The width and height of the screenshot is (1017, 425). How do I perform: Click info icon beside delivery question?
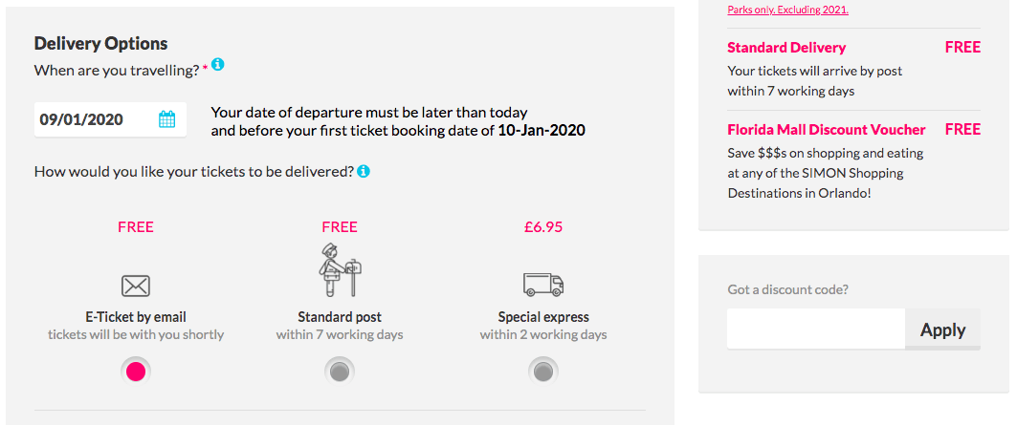(x=364, y=172)
